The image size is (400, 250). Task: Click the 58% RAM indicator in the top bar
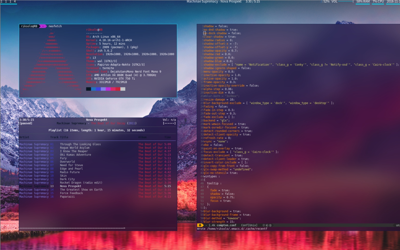[363, 2]
